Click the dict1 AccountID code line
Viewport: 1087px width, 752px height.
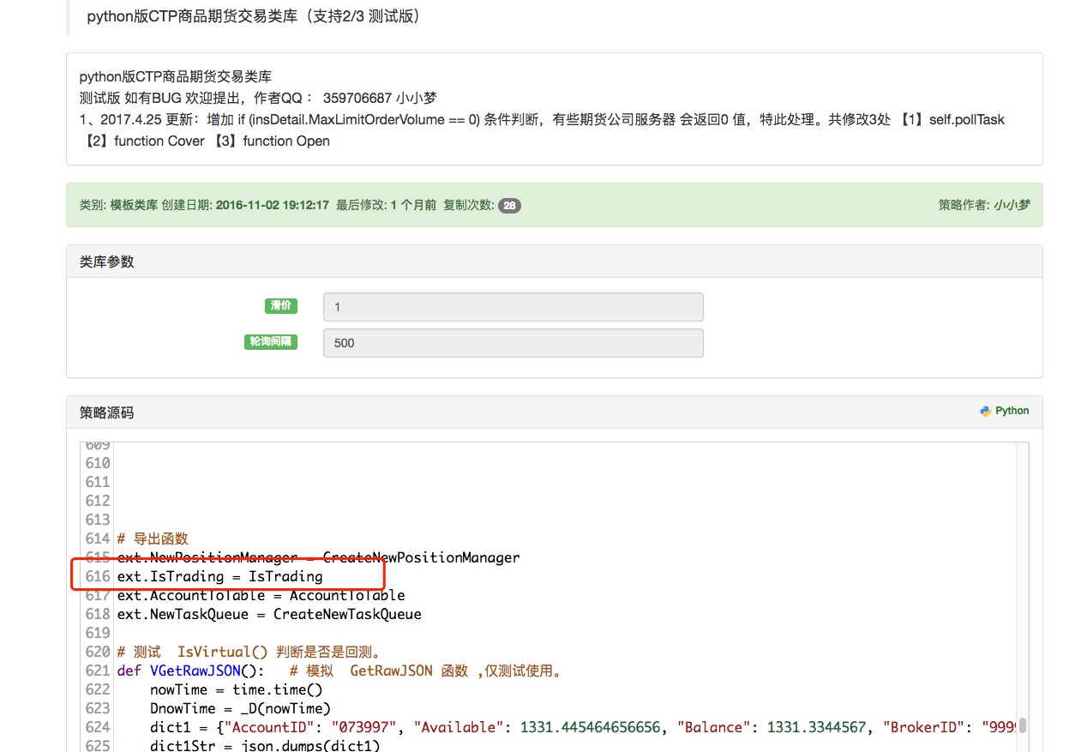pos(585,727)
